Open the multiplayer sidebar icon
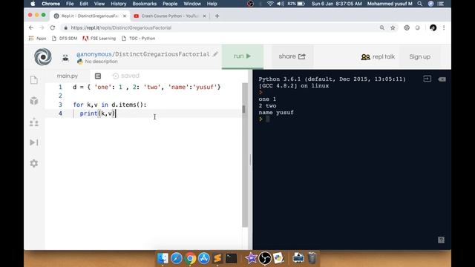 tap(34, 122)
